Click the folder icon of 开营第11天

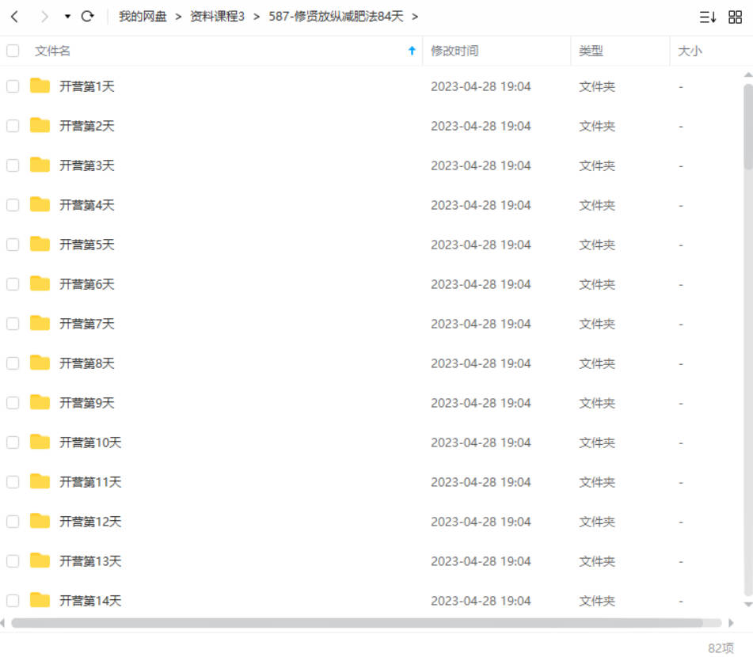[x=40, y=480]
